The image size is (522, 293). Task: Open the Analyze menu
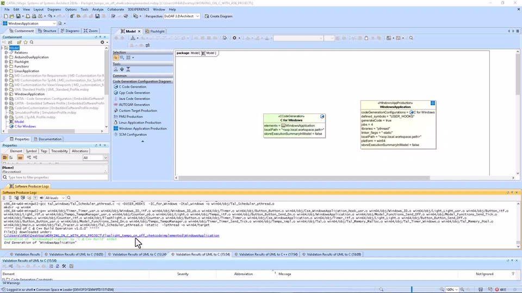(x=97, y=10)
